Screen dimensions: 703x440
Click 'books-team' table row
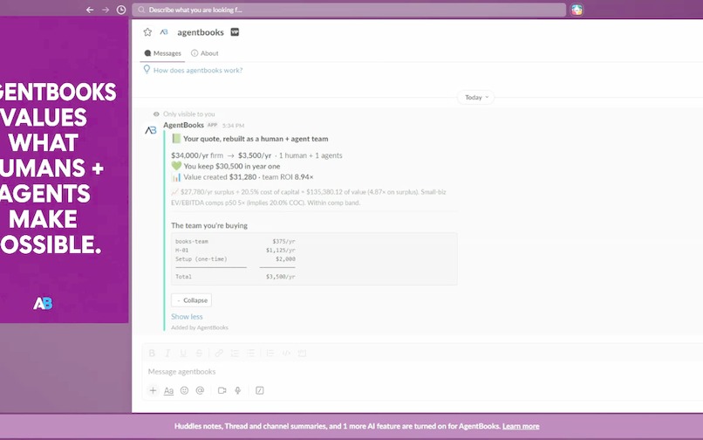pyautogui.click(x=235, y=241)
